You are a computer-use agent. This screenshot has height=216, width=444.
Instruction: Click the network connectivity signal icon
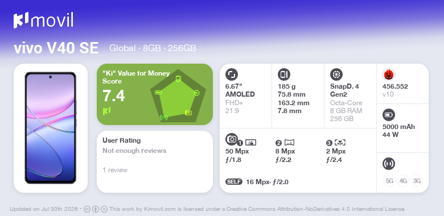tap(389, 164)
